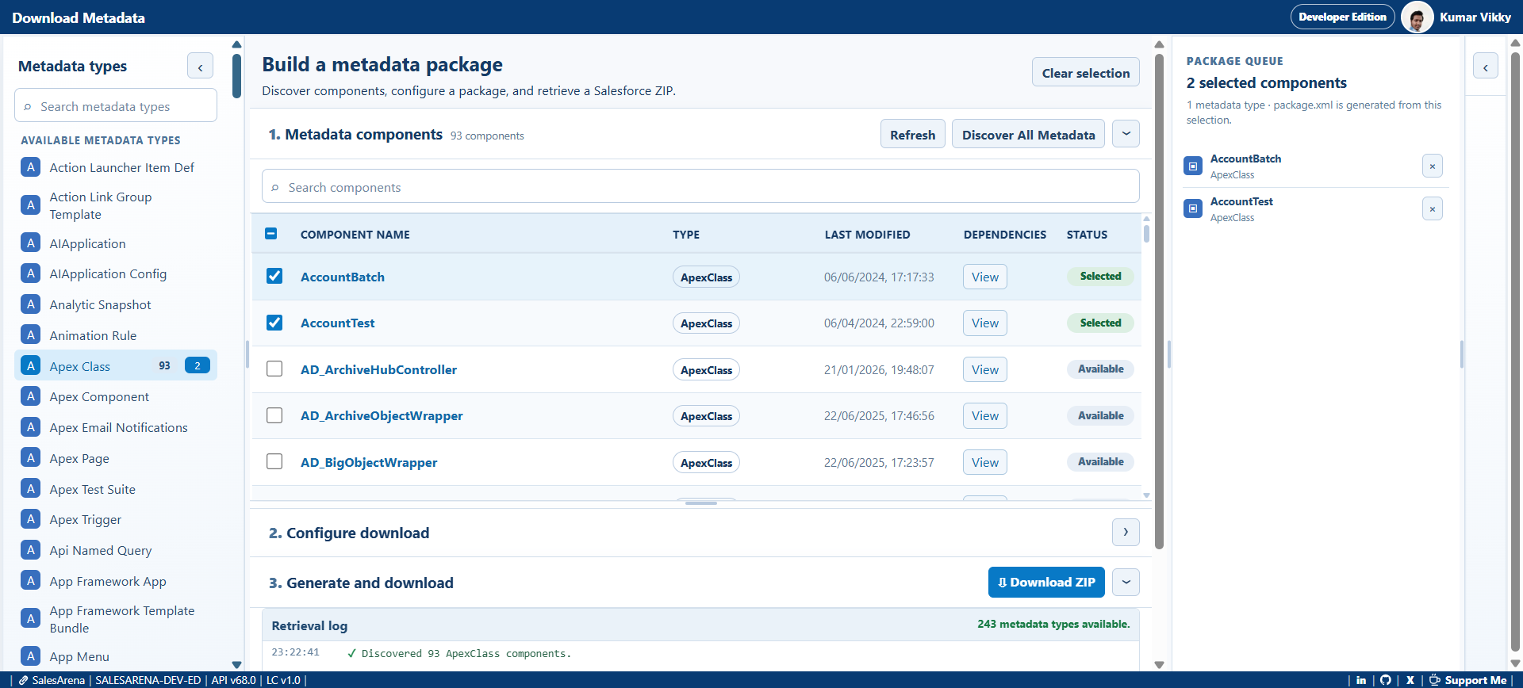
Task: Click the Clear selection button
Action: click(x=1085, y=73)
